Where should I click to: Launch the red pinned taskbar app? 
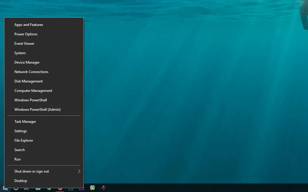[103, 188]
